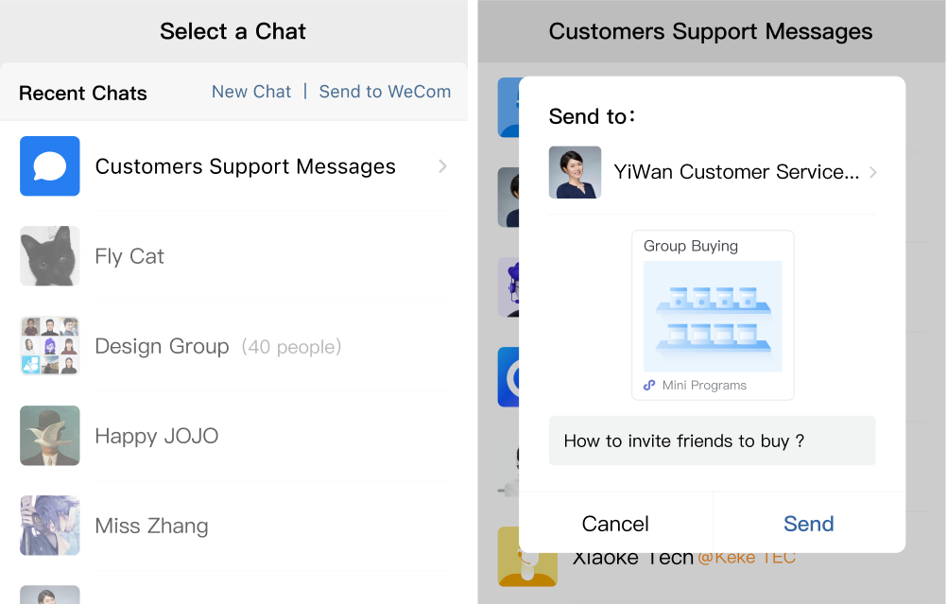Click YiWan Customer Service profile photo
This screenshot has height=605, width=947.
(x=575, y=172)
